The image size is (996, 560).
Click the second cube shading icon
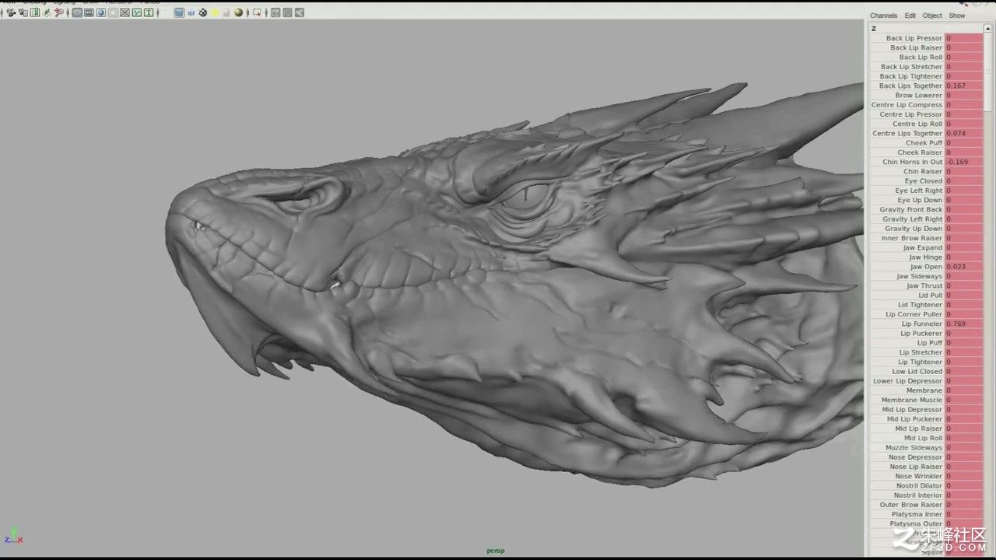pyautogui.click(x=191, y=12)
